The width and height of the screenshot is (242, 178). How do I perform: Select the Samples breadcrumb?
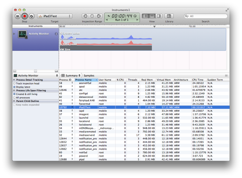coord(89,76)
